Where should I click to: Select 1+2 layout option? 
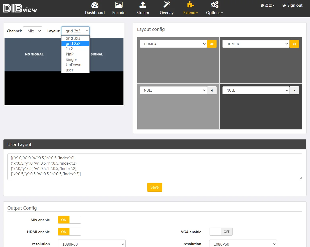75,49
